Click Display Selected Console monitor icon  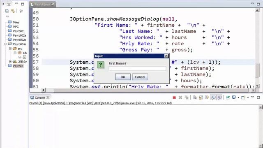pyautogui.click(x=234, y=97)
